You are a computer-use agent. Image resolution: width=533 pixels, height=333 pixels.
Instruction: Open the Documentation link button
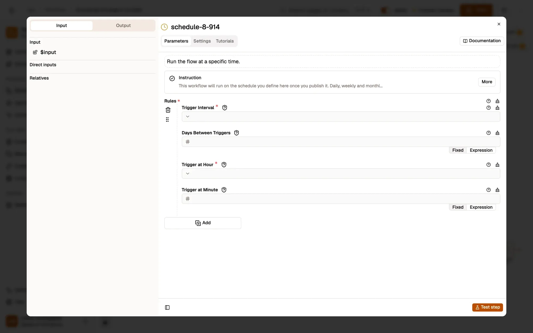[x=482, y=41]
